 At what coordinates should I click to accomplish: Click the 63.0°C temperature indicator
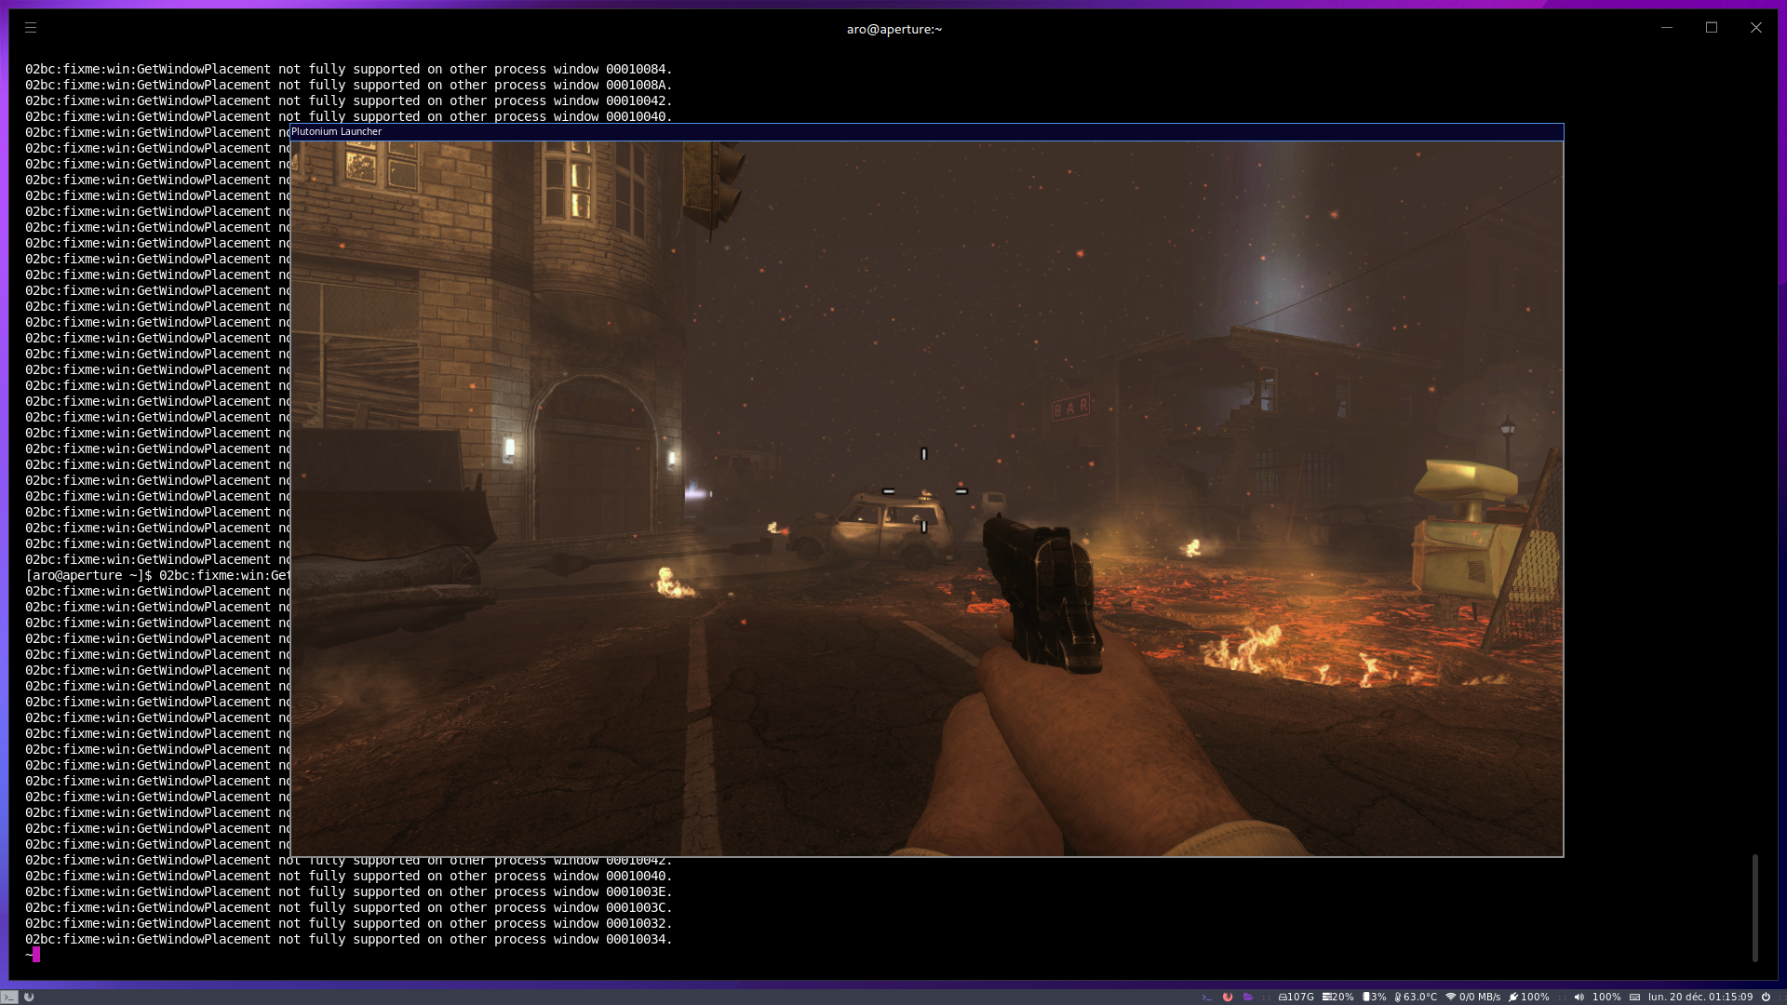(x=1416, y=997)
